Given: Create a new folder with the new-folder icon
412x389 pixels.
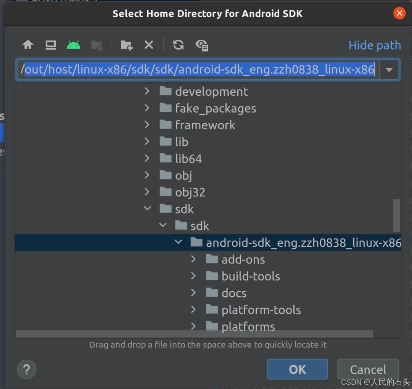Looking at the screenshot, I should click(126, 45).
